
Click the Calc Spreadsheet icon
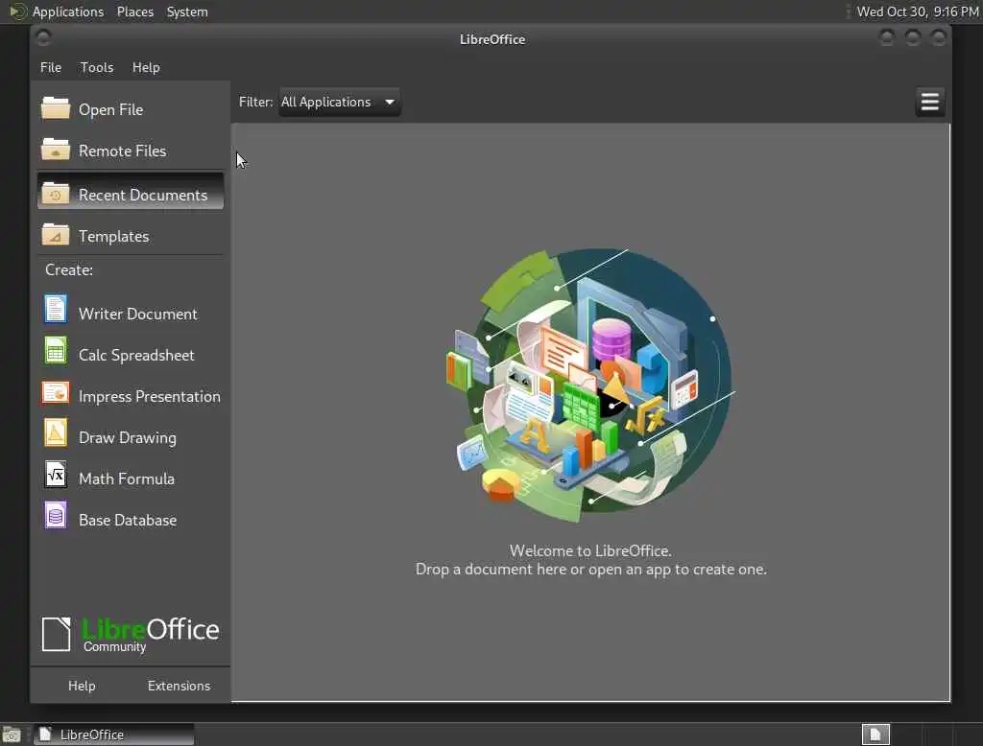tap(55, 351)
